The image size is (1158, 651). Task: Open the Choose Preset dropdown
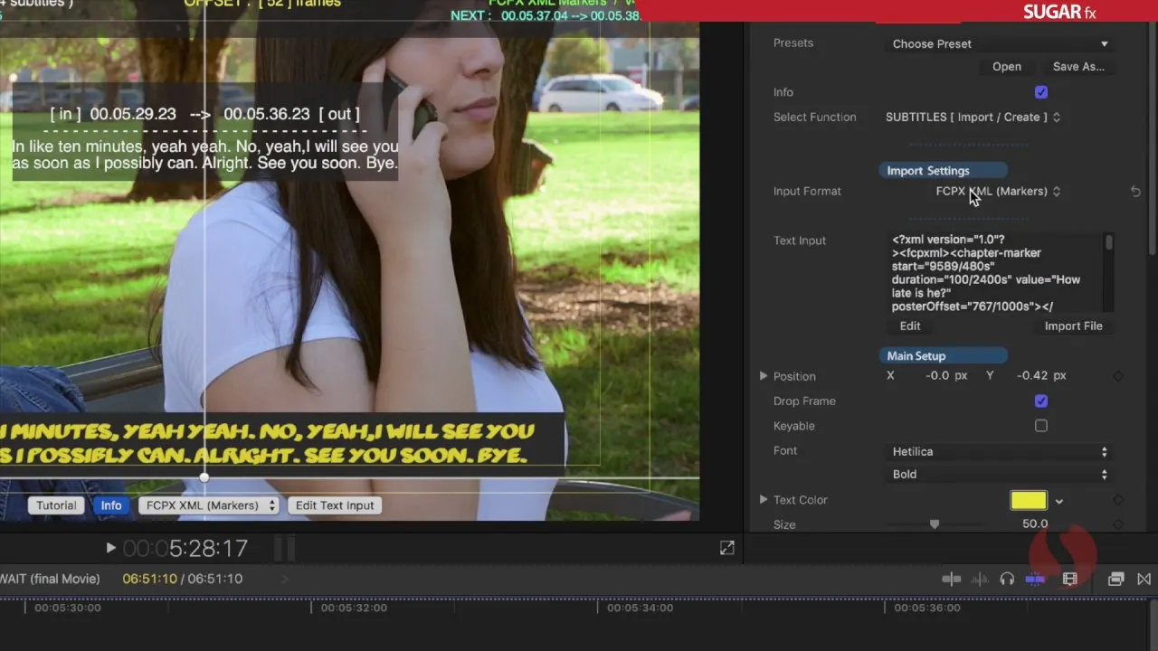click(x=999, y=43)
